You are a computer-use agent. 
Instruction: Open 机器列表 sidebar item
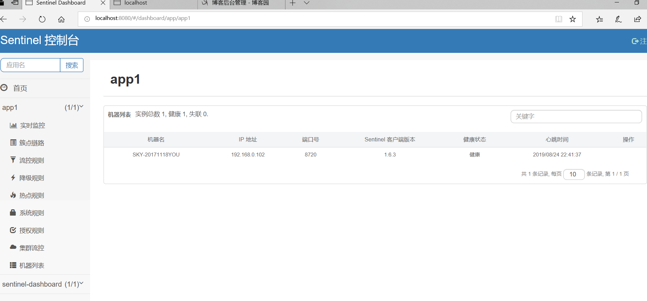coord(32,265)
